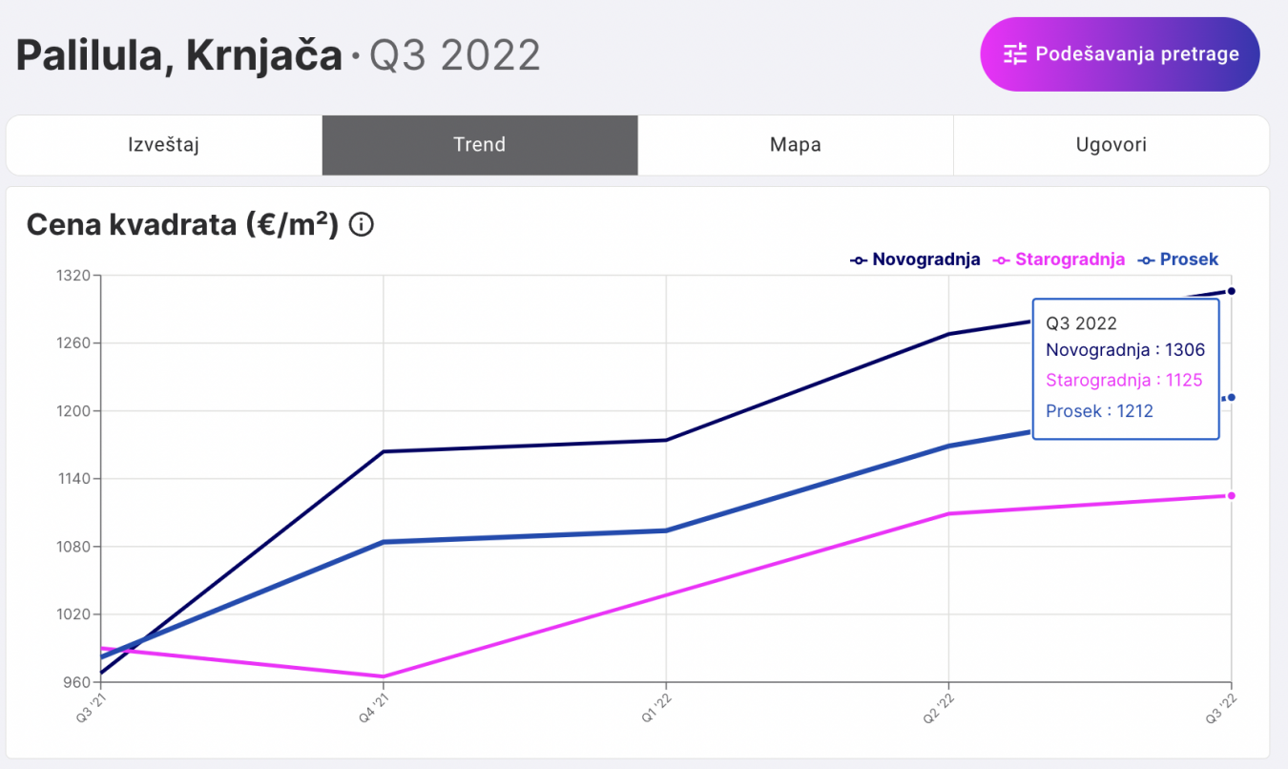Open the Mapa tab
Viewport: 1288px width, 769px height.
[x=796, y=145]
